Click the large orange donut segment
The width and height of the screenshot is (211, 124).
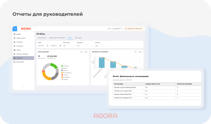(x=46, y=76)
